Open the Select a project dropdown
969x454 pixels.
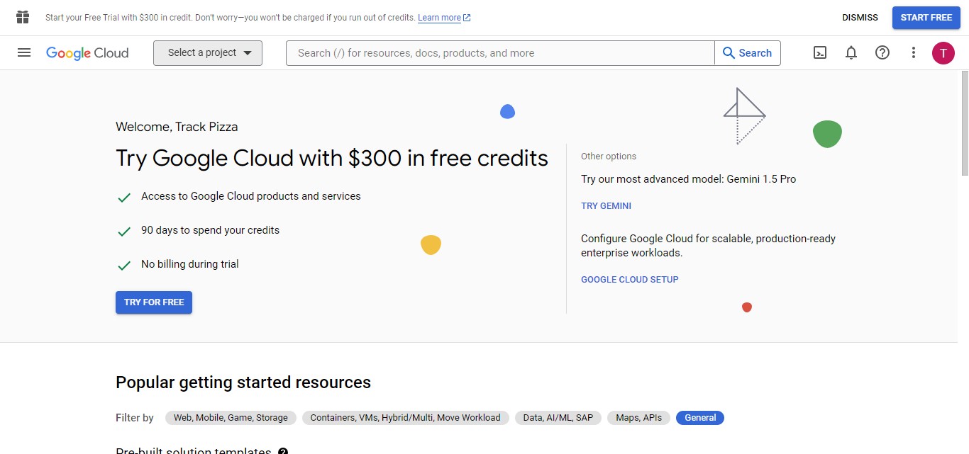[207, 52]
